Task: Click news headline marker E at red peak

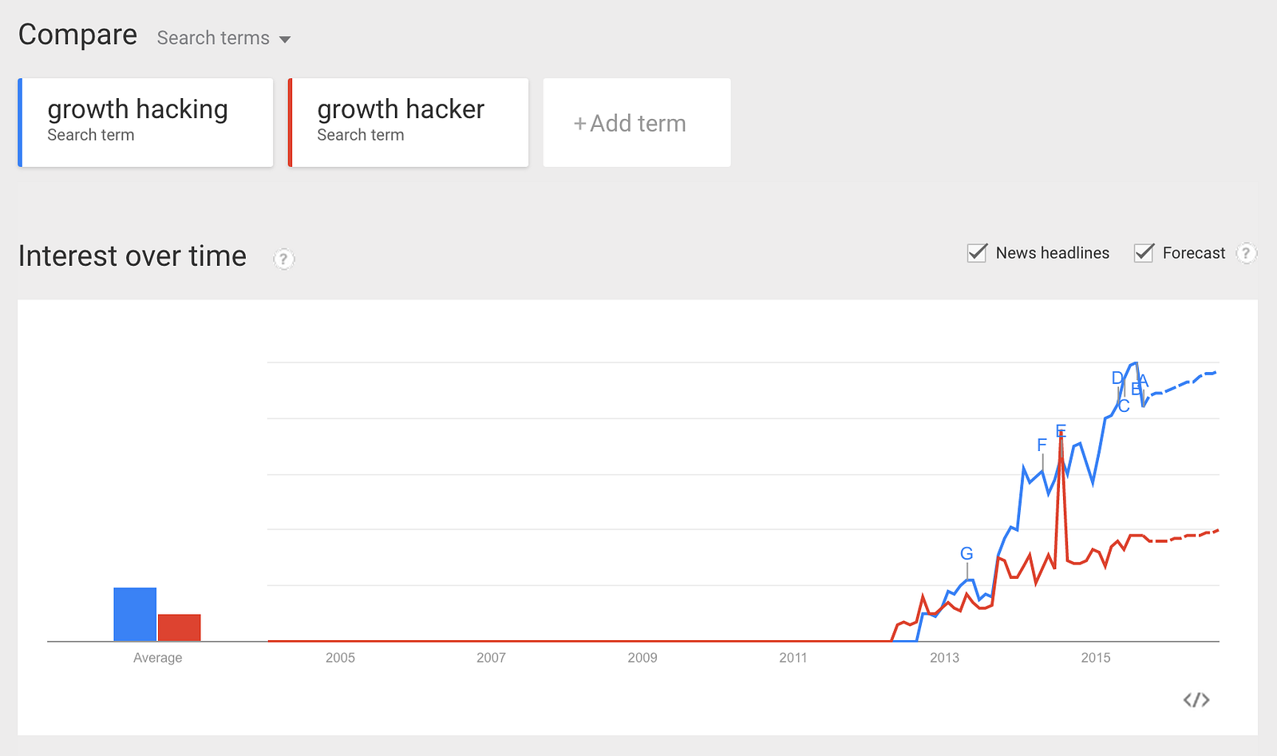Action: (x=1061, y=431)
